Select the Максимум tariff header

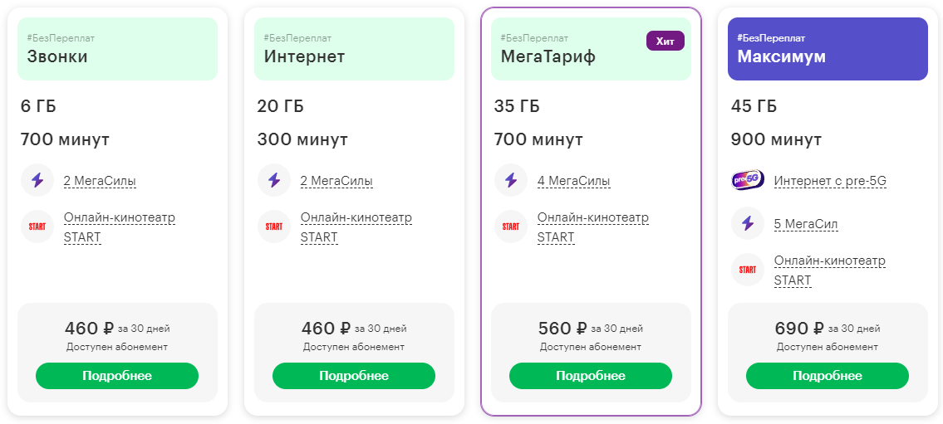click(x=828, y=49)
